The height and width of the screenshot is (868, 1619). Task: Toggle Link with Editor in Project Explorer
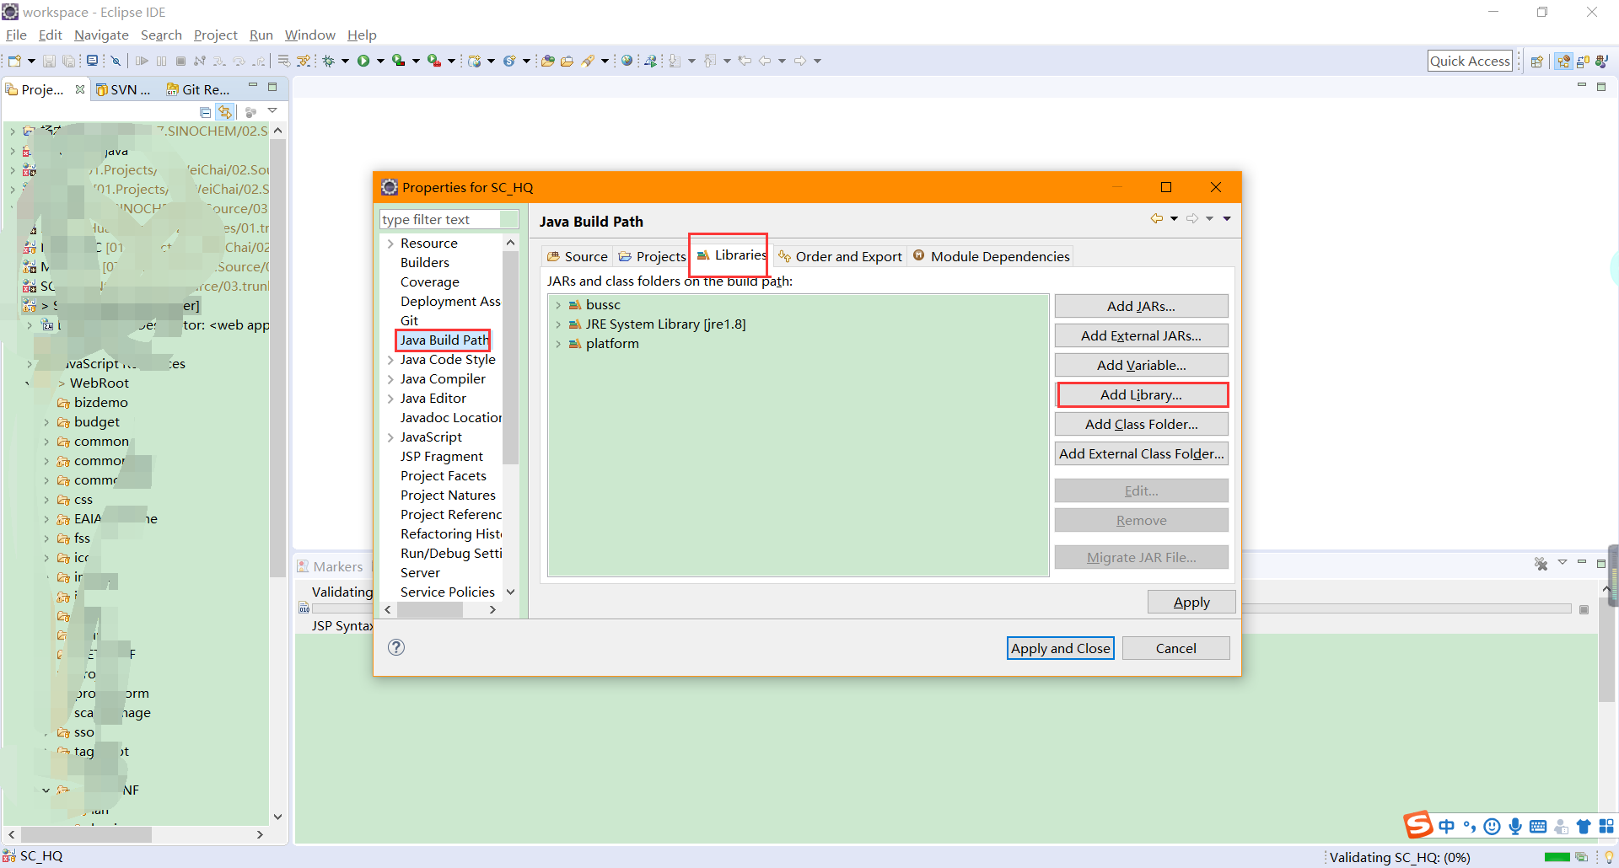pos(224,111)
